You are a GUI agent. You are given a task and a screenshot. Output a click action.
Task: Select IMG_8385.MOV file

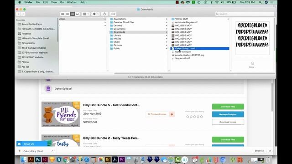pyautogui.click(x=183, y=36)
